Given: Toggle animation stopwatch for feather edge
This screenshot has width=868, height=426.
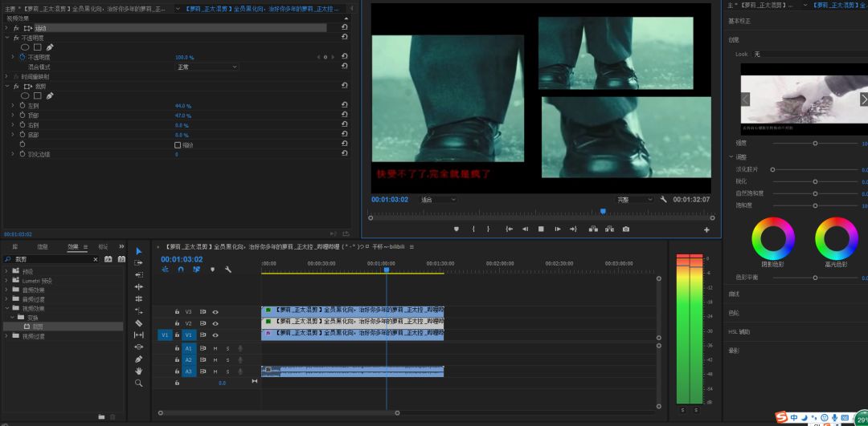Looking at the screenshot, I should click(23, 154).
